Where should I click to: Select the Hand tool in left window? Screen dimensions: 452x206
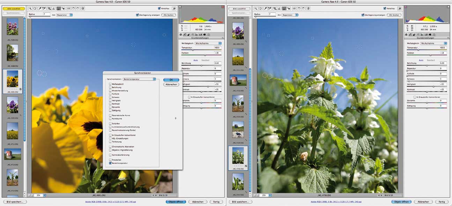coord(35,8)
